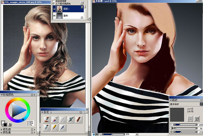Screen dimensions: 203x136
Task: Select the pen nib icon in second row
Action: 47,127
